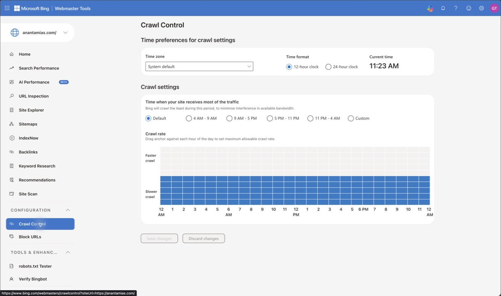The width and height of the screenshot is (501, 296).
Task: Click the robots.txt Tester icon
Action: click(x=12, y=266)
